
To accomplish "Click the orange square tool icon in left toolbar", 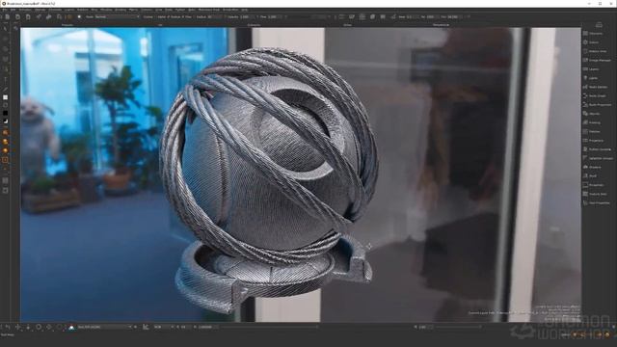I will point(5,160).
